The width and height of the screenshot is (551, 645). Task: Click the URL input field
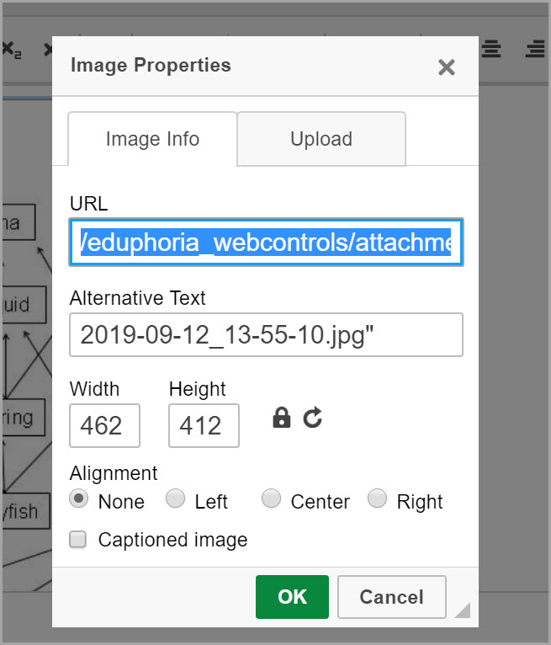point(267,243)
